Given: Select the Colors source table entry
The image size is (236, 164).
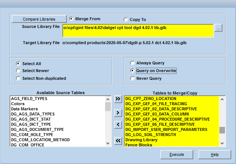Looking at the screenshot, I should 18,104.
